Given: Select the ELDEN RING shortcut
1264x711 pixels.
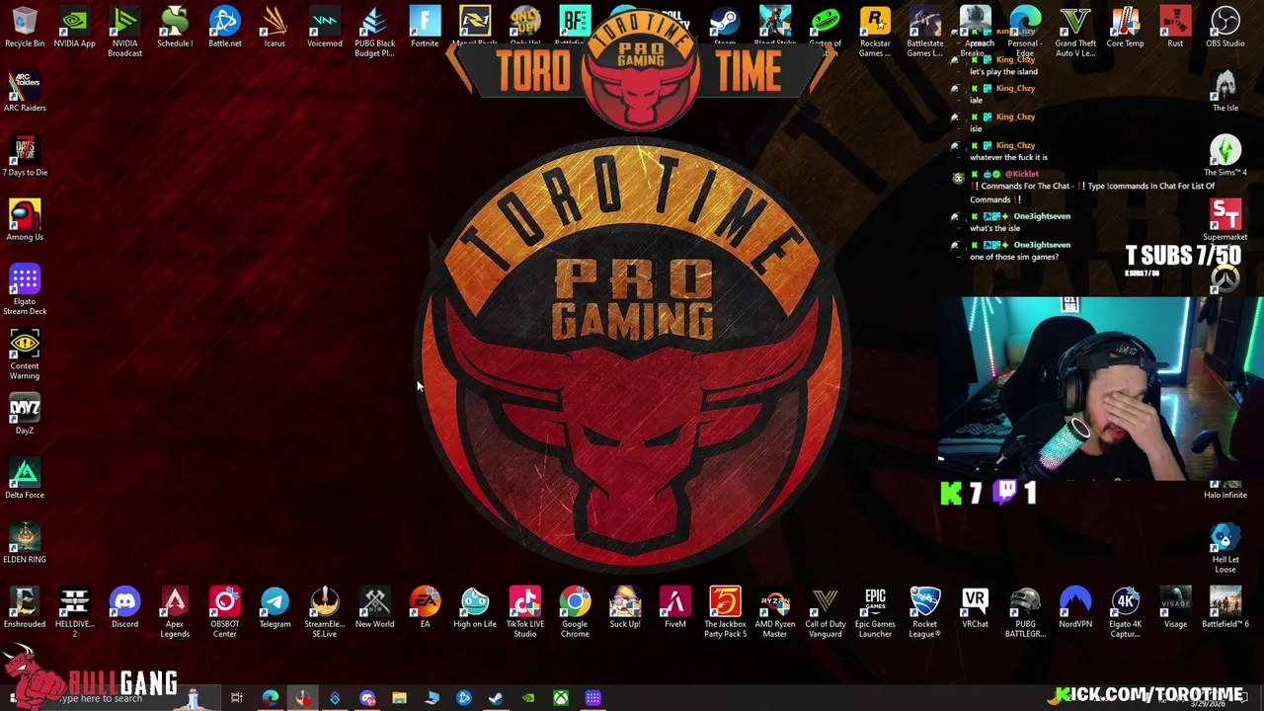Looking at the screenshot, I should click(x=25, y=544).
